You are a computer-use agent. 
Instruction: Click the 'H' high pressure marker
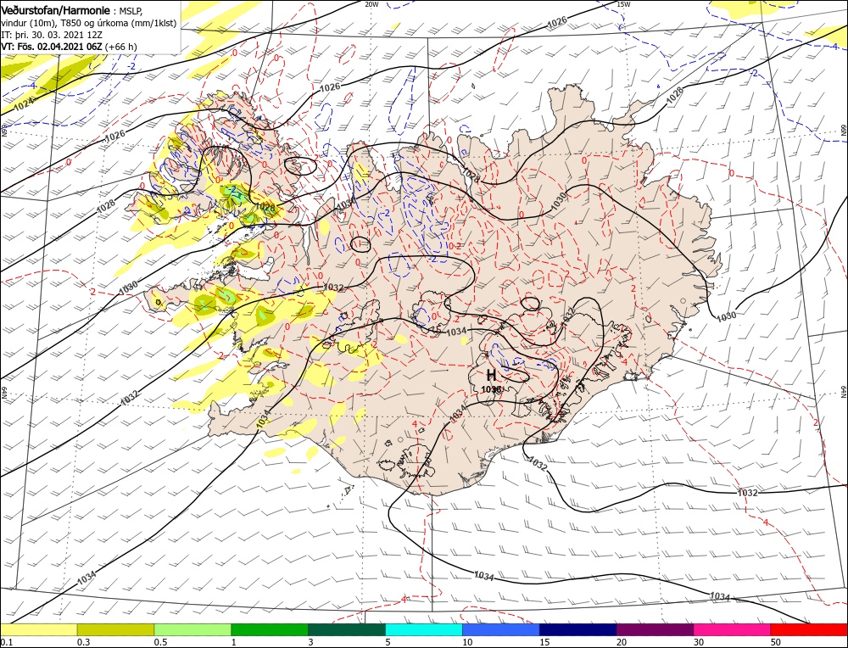(491, 375)
